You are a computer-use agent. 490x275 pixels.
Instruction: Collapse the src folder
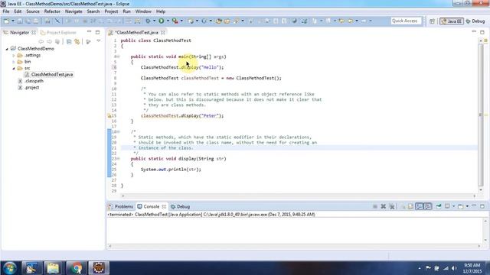click(x=14, y=68)
